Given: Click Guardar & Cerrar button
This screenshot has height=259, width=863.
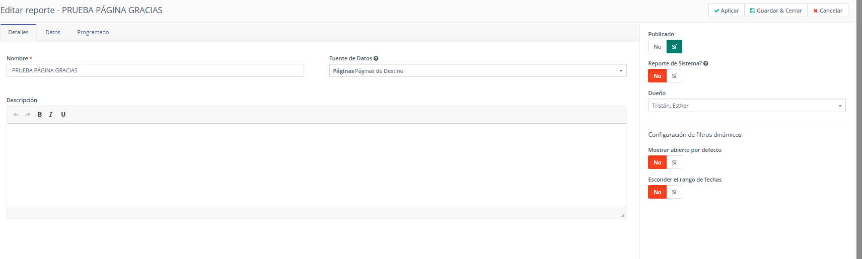Looking at the screenshot, I should coord(775,11).
